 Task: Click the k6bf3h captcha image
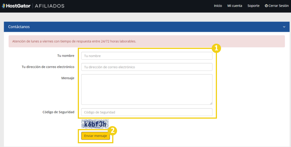click(x=95, y=124)
